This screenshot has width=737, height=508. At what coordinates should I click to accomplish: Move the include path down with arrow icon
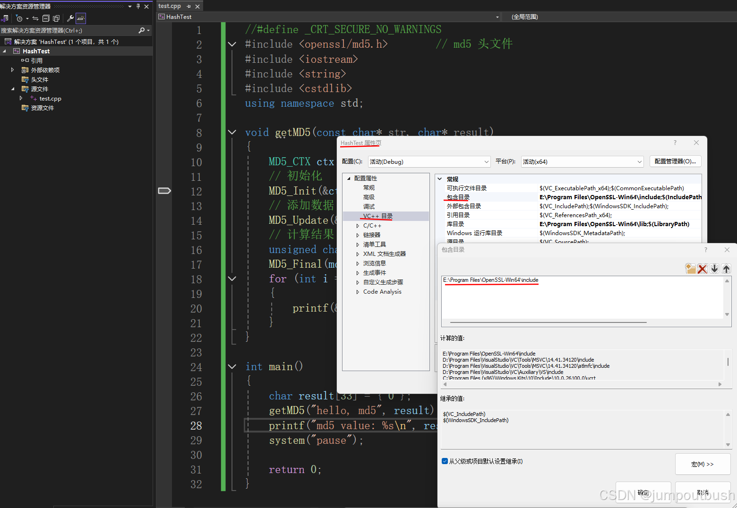click(714, 268)
